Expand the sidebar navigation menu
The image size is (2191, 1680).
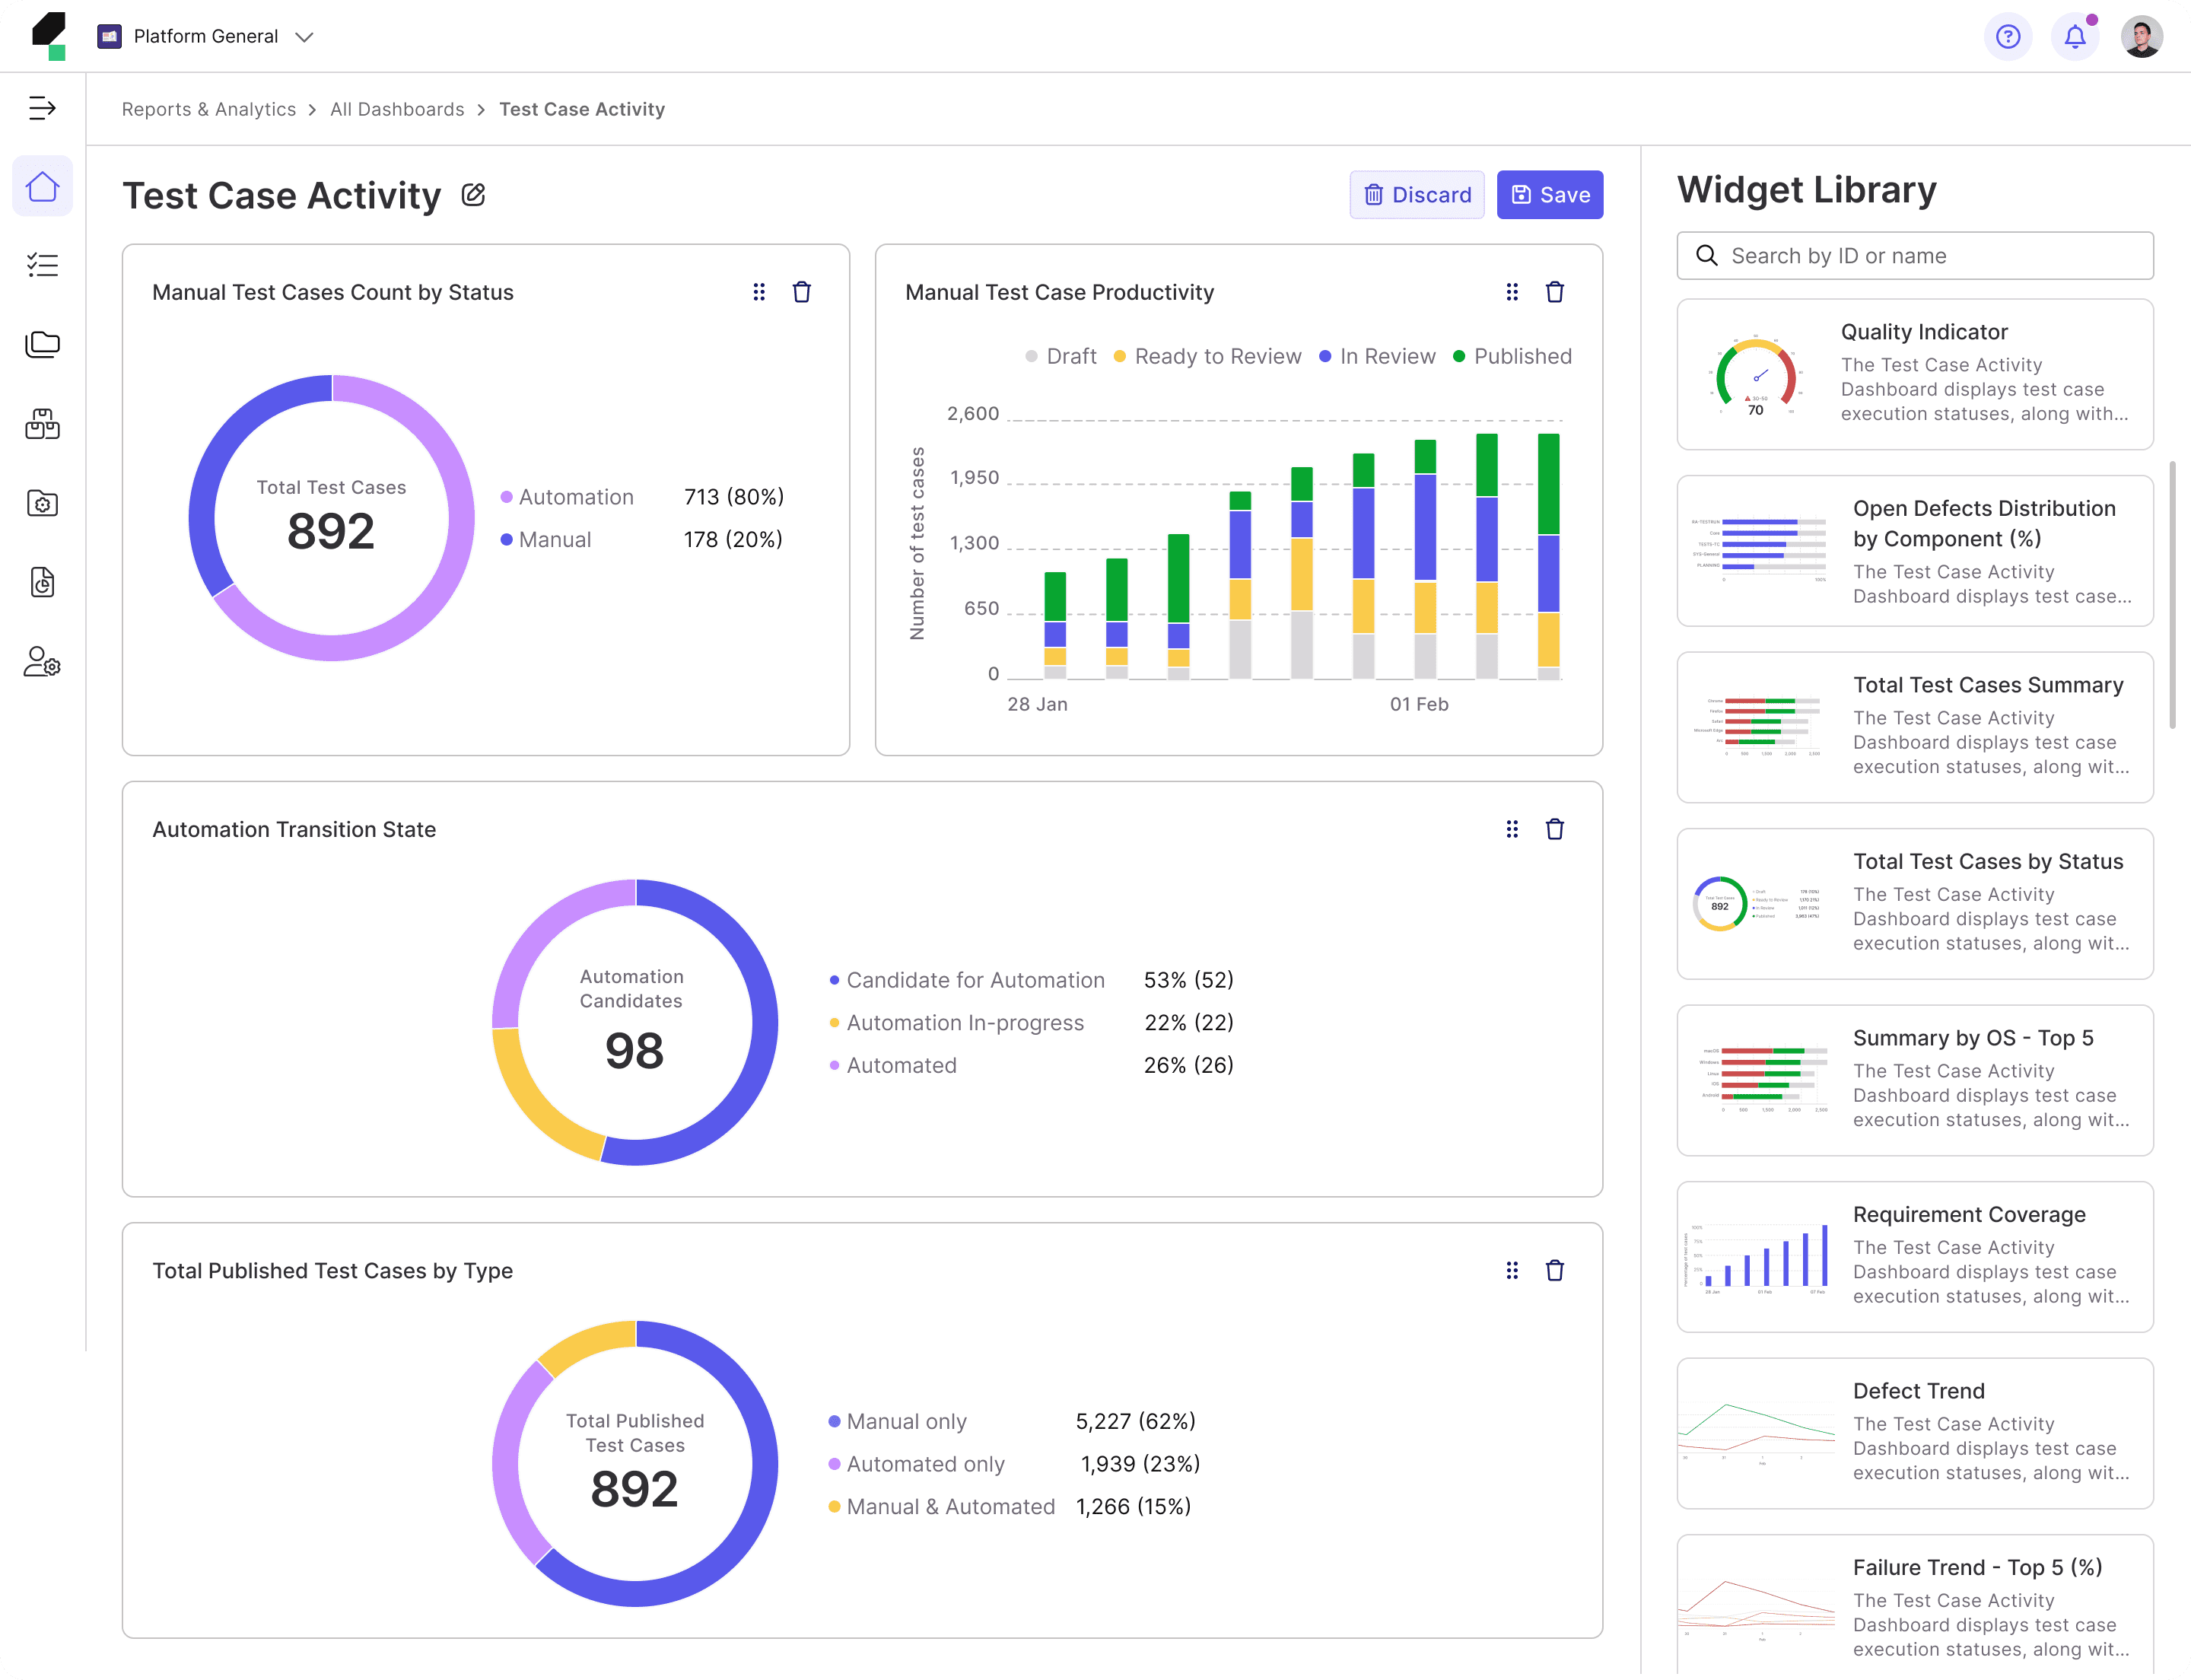(x=42, y=108)
